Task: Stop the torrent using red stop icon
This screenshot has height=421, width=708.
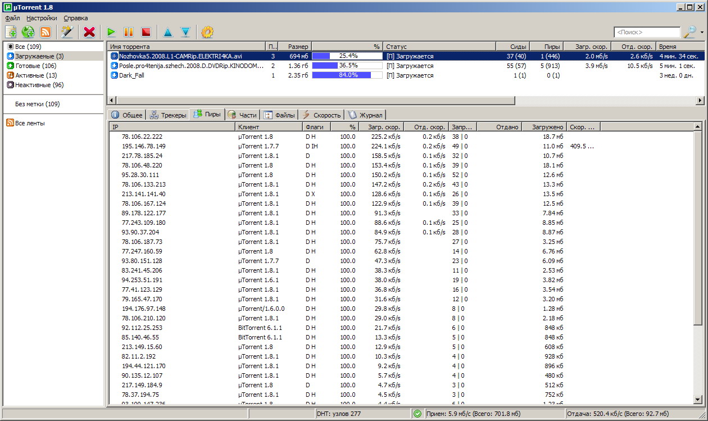Action: [x=146, y=32]
